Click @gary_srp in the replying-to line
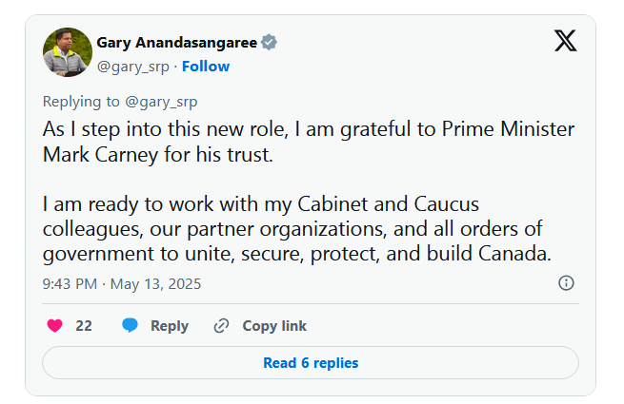624x404 pixels. (161, 102)
